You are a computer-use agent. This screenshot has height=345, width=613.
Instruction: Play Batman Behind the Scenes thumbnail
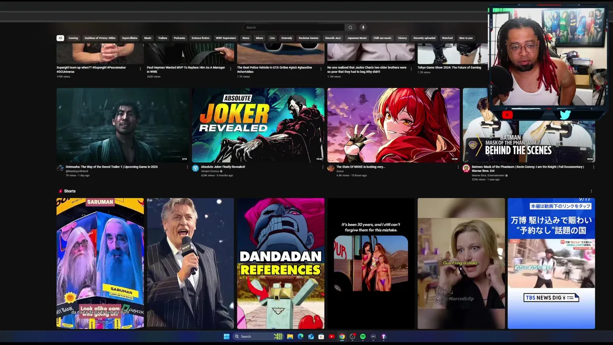[529, 125]
